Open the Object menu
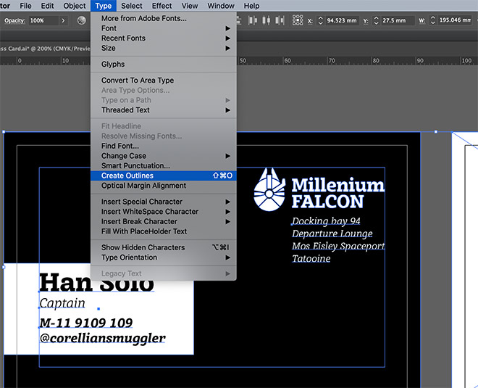478x388 pixels. (75, 6)
